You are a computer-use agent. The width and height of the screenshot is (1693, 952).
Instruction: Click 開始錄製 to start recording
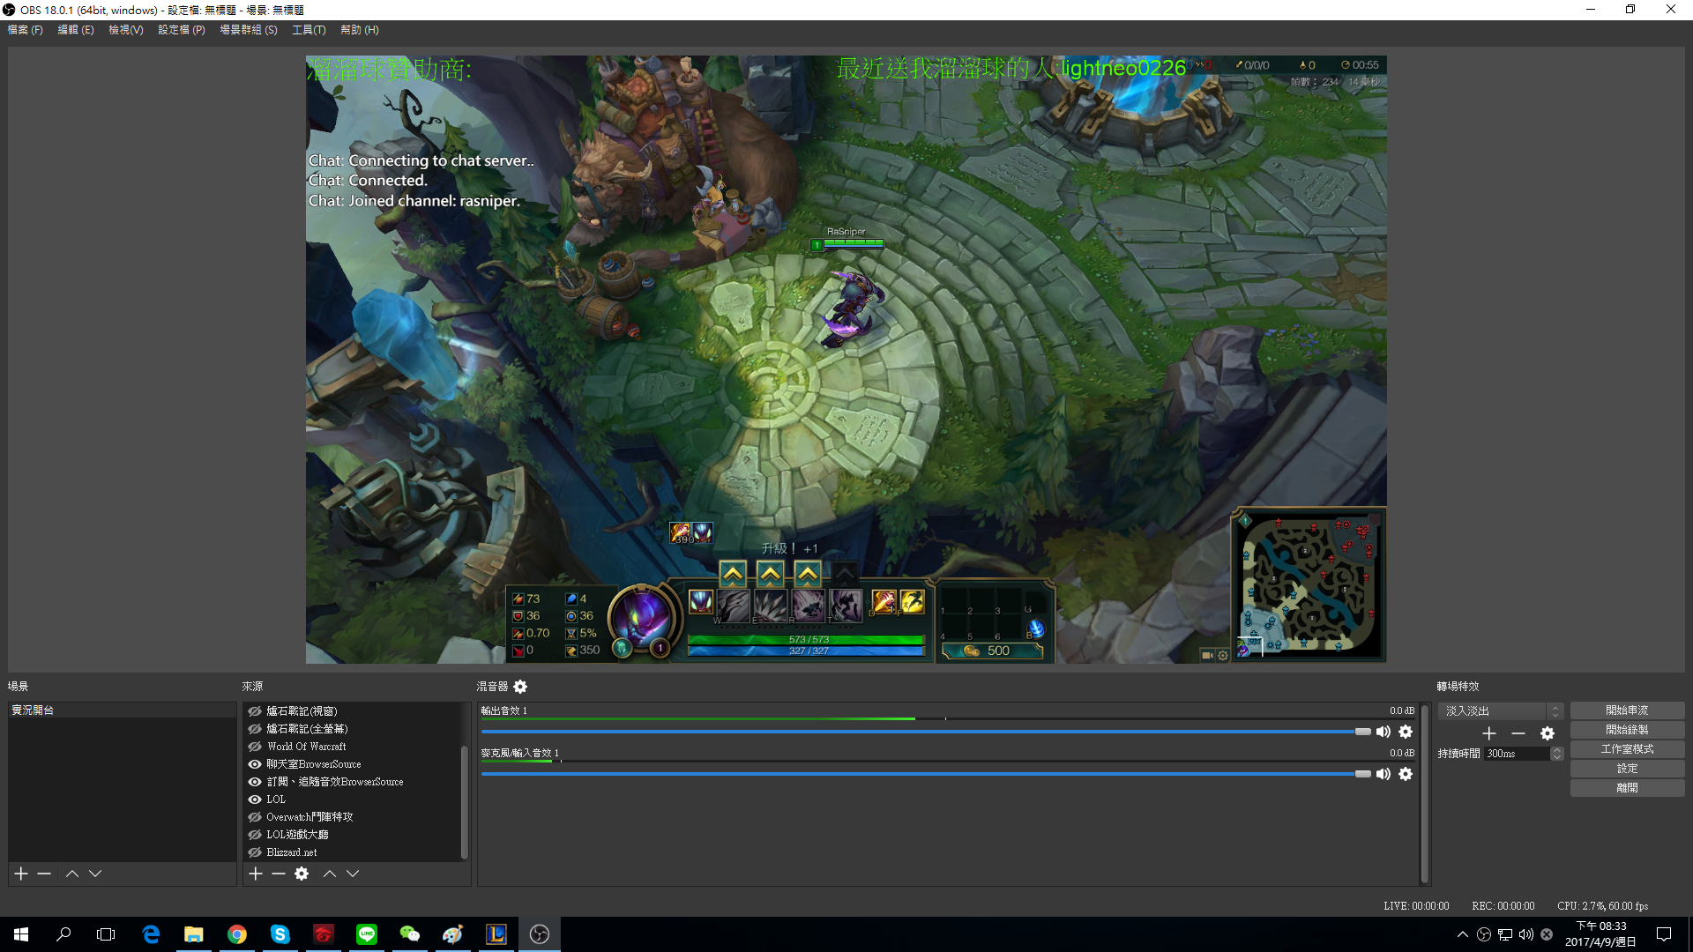click(x=1627, y=730)
